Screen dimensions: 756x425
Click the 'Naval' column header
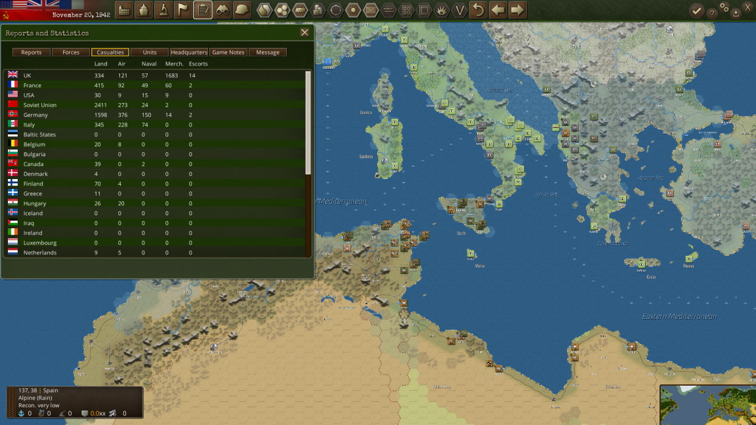149,64
